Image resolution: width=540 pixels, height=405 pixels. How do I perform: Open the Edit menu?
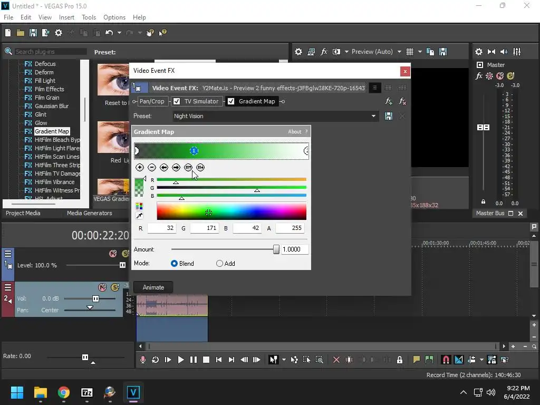coord(26,17)
